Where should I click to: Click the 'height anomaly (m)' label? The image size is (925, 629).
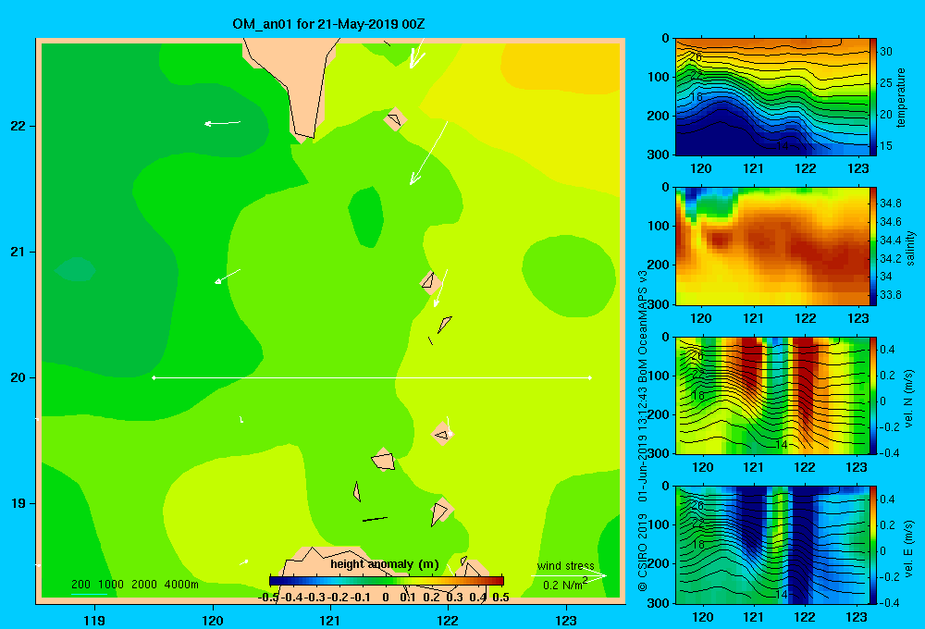pyautogui.click(x=385, y=564)
